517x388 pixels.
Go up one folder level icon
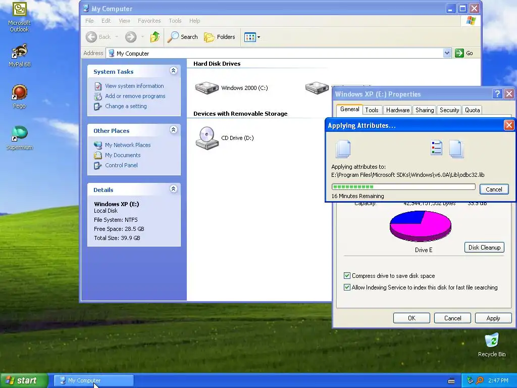154,37
